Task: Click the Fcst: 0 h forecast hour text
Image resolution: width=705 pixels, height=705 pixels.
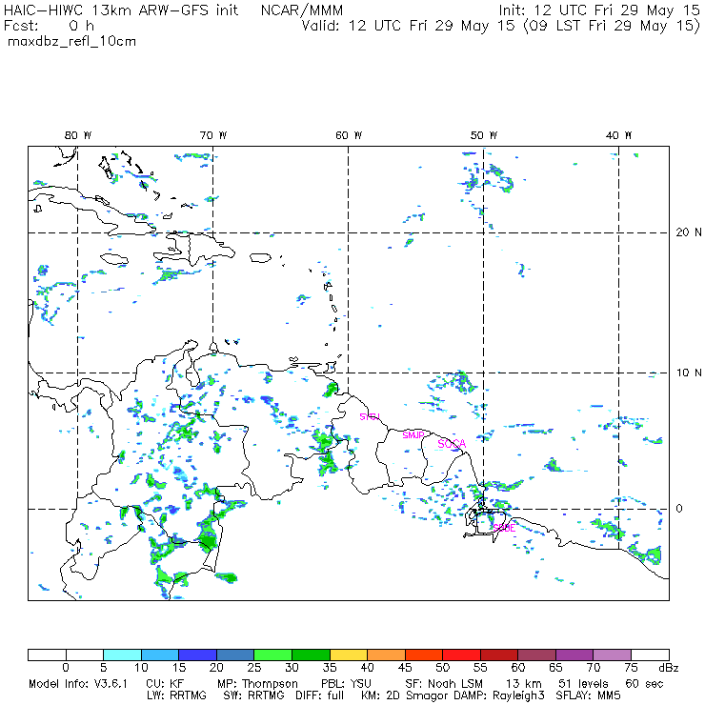Action: (49, 26)
